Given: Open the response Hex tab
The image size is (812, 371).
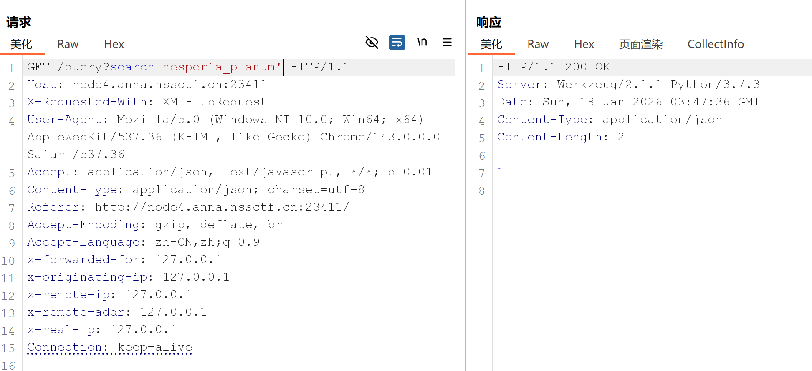Looking at the screenshot, I should coord(584,44).
